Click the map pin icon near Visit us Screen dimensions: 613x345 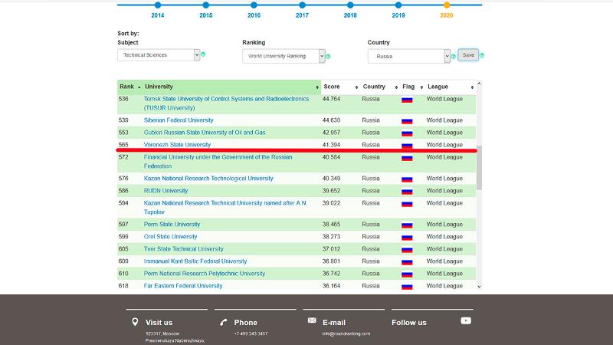(x=135, y=322)
